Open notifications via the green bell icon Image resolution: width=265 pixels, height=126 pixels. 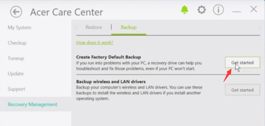click(x=184, y=10)
